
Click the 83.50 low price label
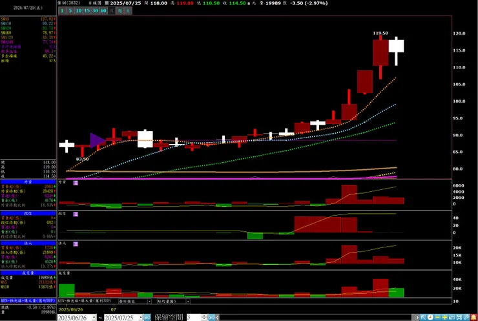click(x=82, y=159)
